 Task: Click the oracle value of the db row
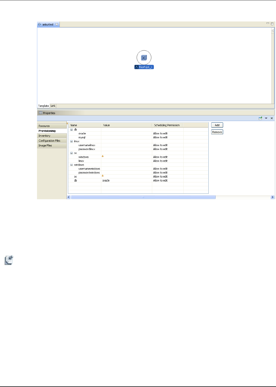106,181
